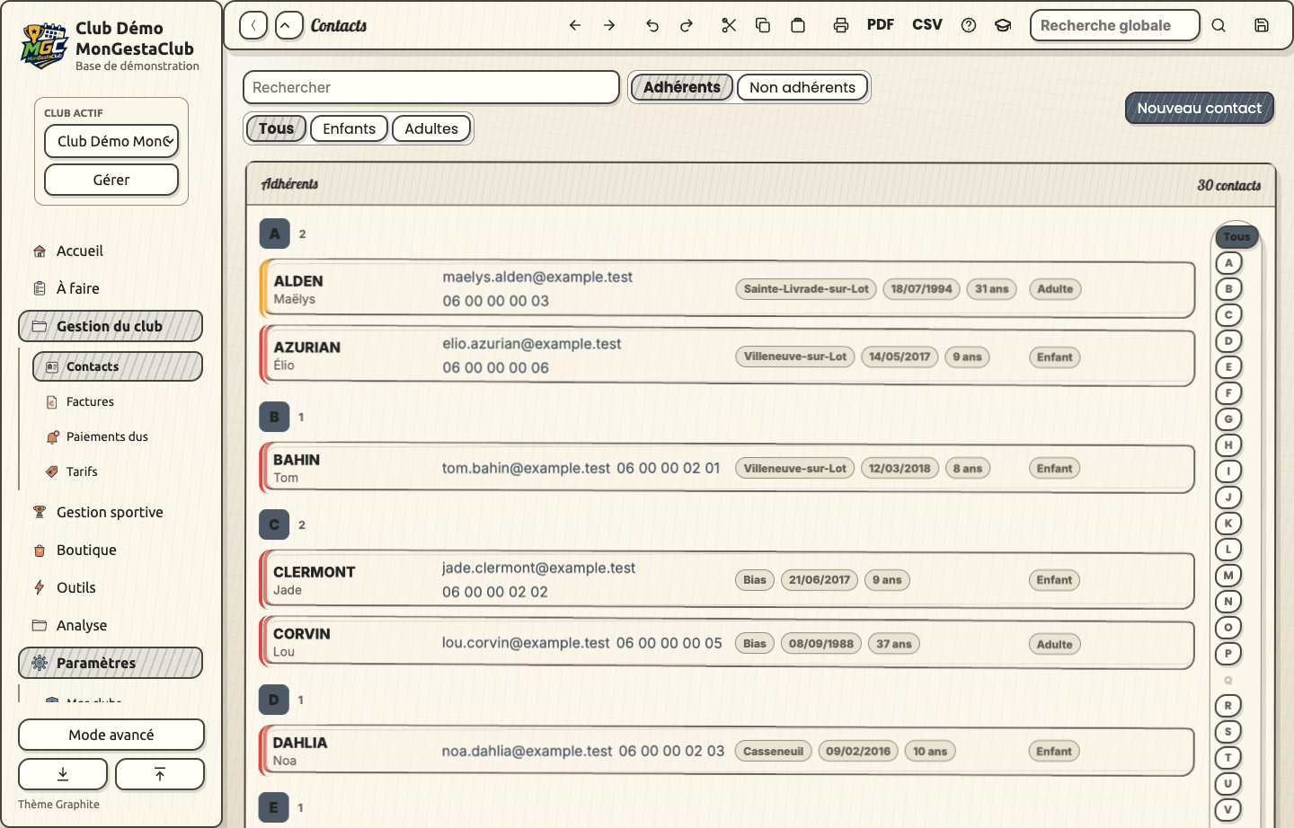Jump to letter R in alphabet index
Image resolution: width=1294 pixels, height=828 pixels.
click(x=1228, y=706)
